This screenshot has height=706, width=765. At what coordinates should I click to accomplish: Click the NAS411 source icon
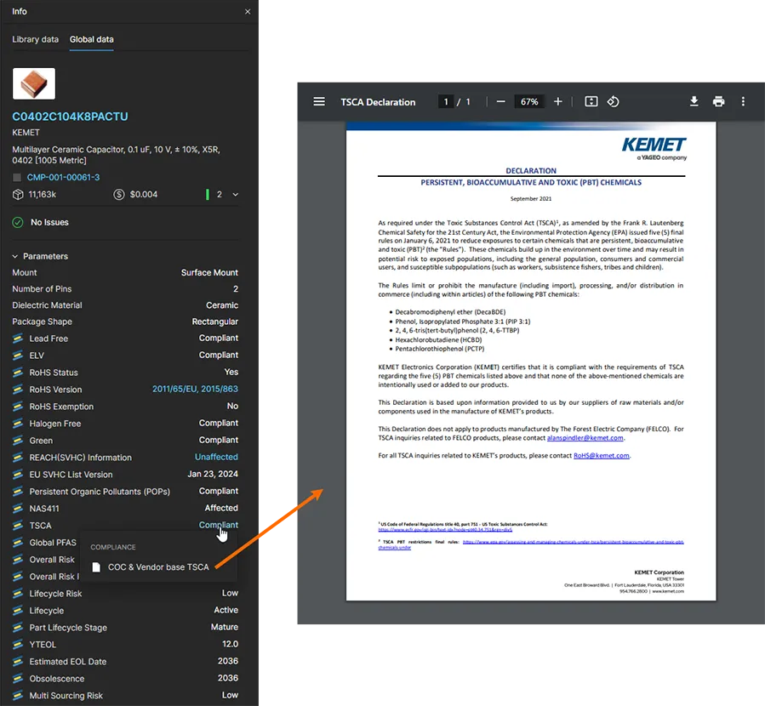(18, 509)
